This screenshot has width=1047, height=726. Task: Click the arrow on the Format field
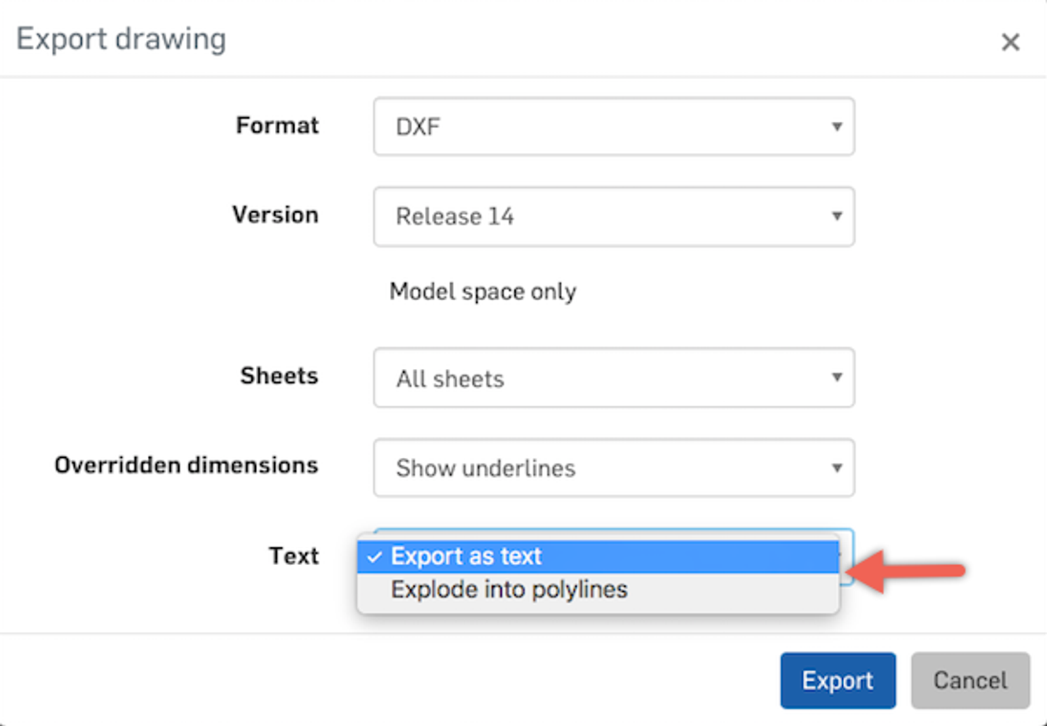tap(836, 126)
